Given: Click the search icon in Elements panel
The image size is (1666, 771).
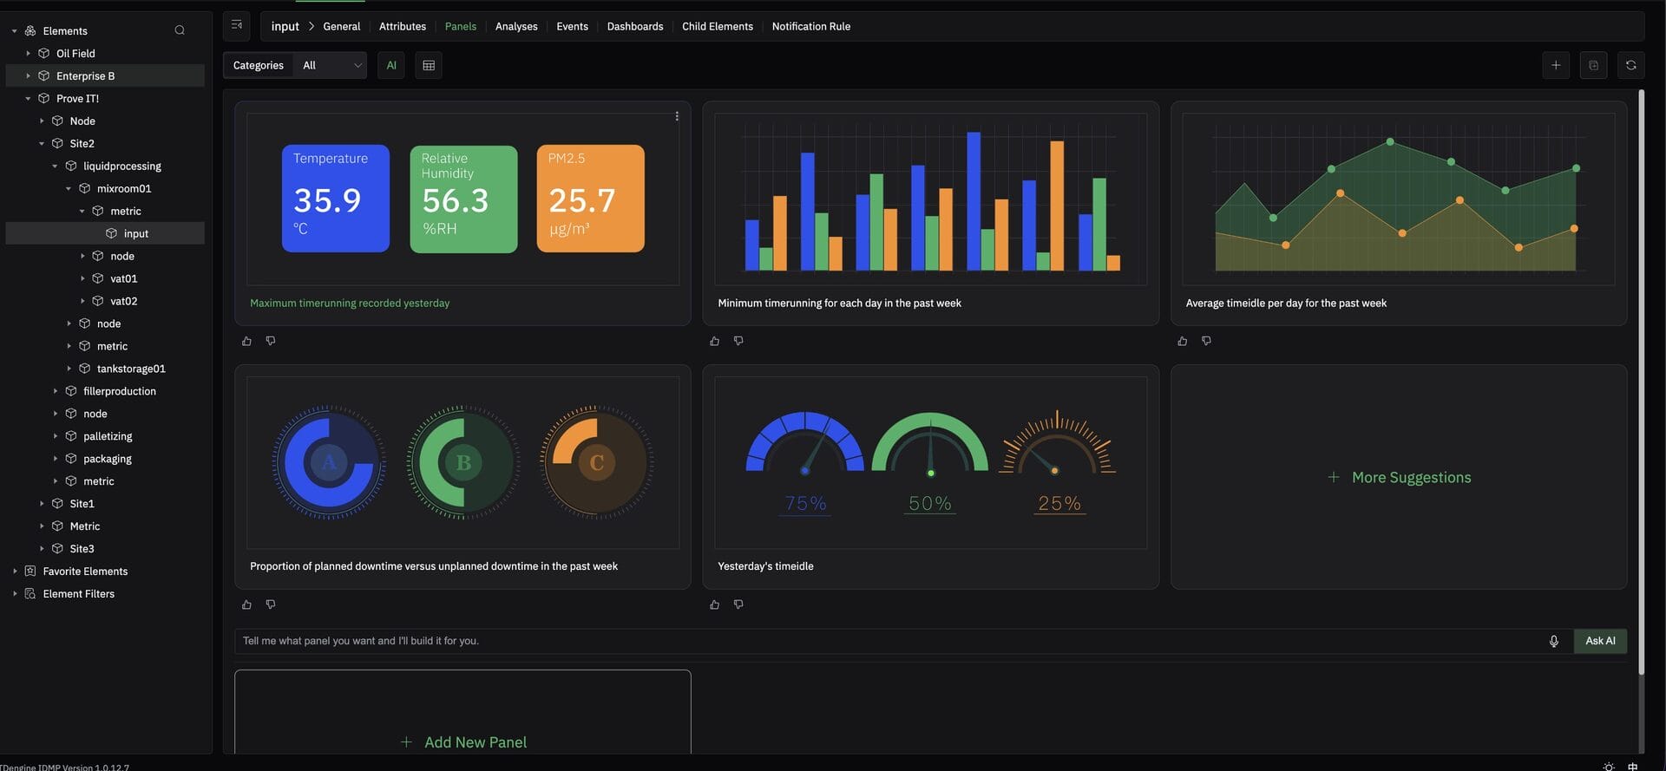Looking at the screenshot, I should pos(180,30).
